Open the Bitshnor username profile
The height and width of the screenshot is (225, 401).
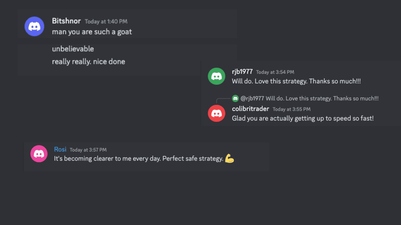[66, 21]
